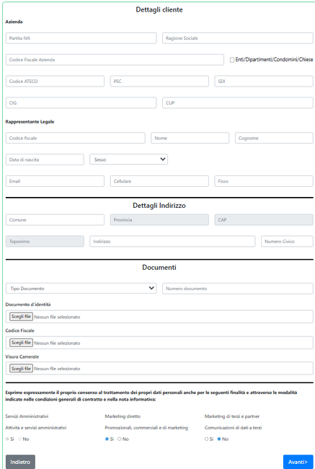The image size is (315, 469).
Task: Focus the Codice Fiscale Azienda field
Action: pos(115,59)
